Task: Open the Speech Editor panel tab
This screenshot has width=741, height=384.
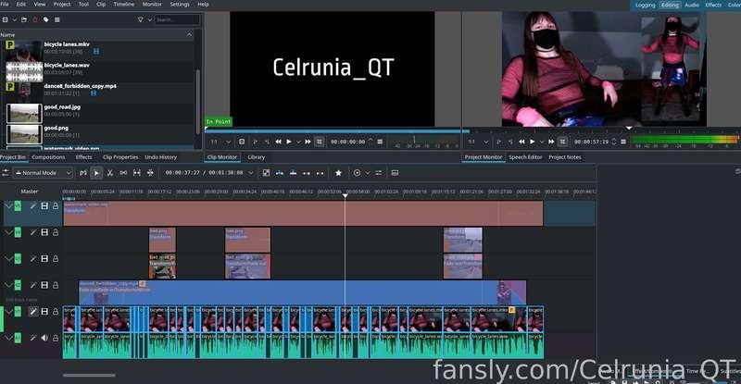Action: [525, 157]
